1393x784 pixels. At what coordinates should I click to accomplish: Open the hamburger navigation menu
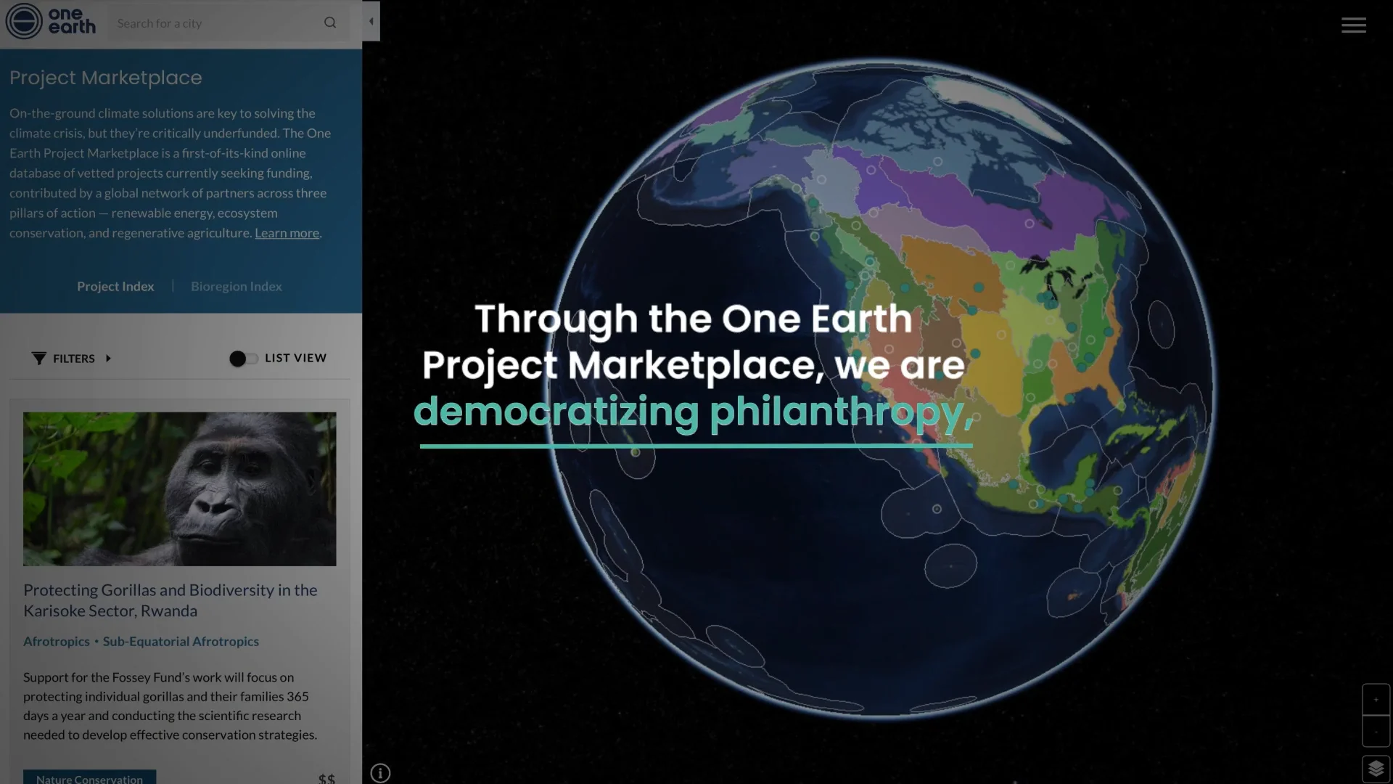(x=1353, y=24)
